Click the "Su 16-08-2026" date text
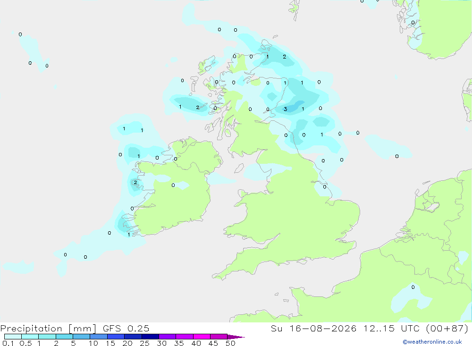The image size is (472, 346). coord(314,328)
